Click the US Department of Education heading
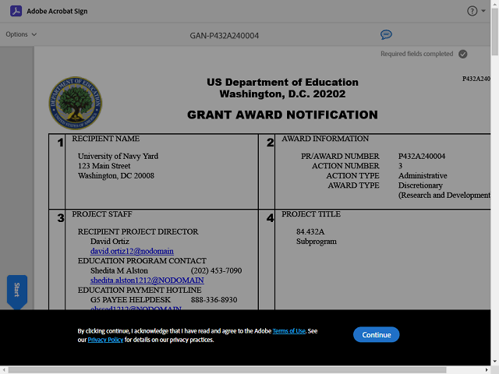Screen dimensions: 499x374 pos(282,82)
